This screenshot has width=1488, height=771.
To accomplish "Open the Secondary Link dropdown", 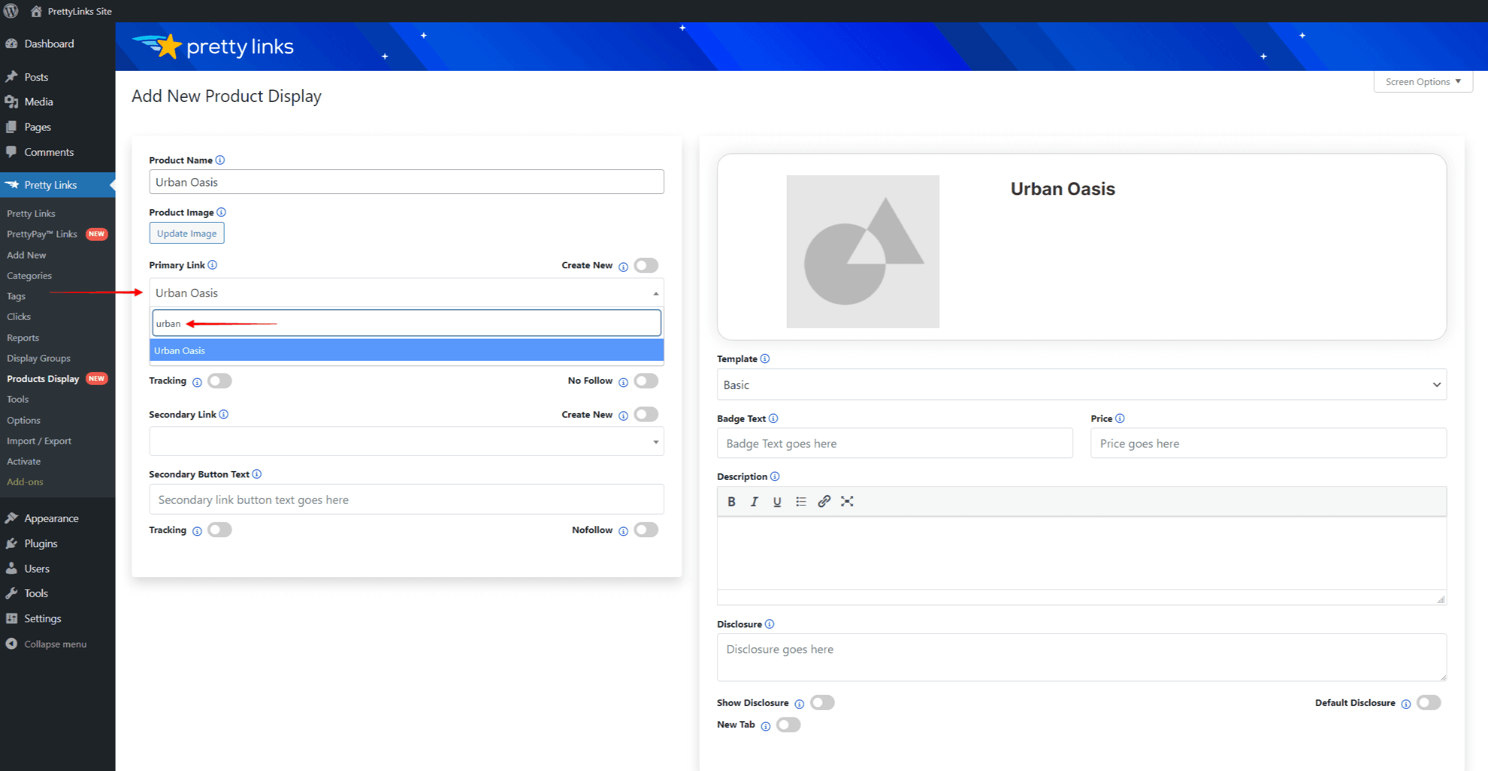I will click(x=406, y=442).
